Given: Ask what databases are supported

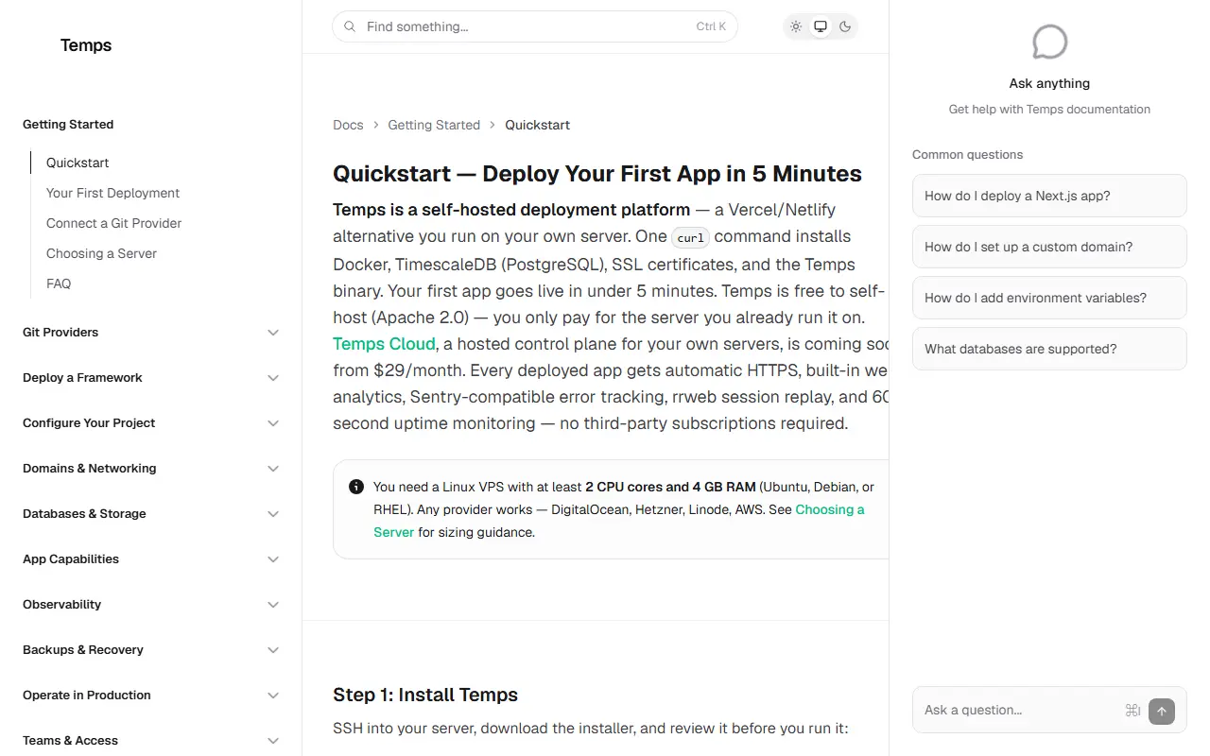Looking at the screenshot, I should click(x=1049, y=349).
